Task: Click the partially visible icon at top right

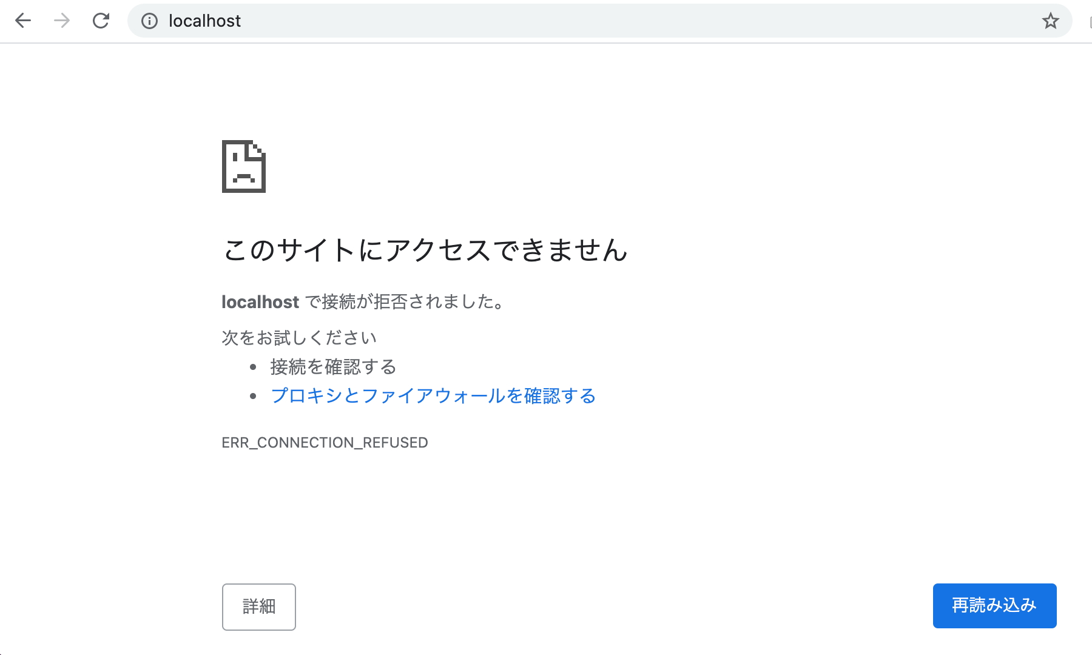Action: coord(1089,21)
